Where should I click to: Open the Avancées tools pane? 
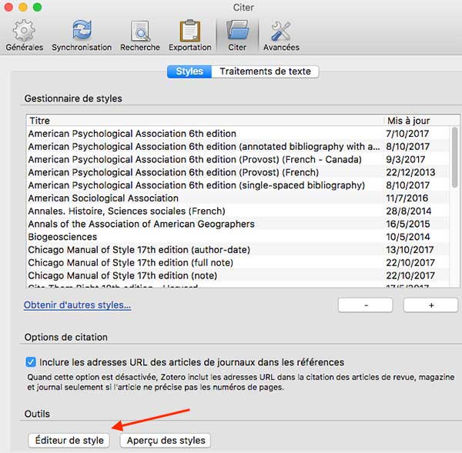coord(281,35)
